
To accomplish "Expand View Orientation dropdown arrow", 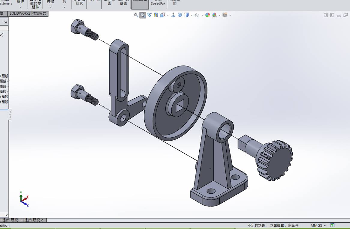I will click(167, 15).
